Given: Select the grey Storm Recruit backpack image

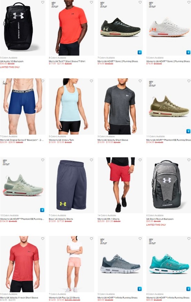Looking at the screenshot, I should point(167,184).
